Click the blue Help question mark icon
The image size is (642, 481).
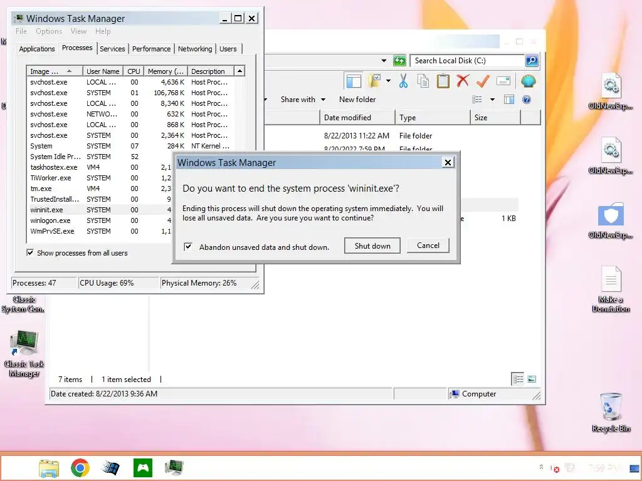click(527, 100)
